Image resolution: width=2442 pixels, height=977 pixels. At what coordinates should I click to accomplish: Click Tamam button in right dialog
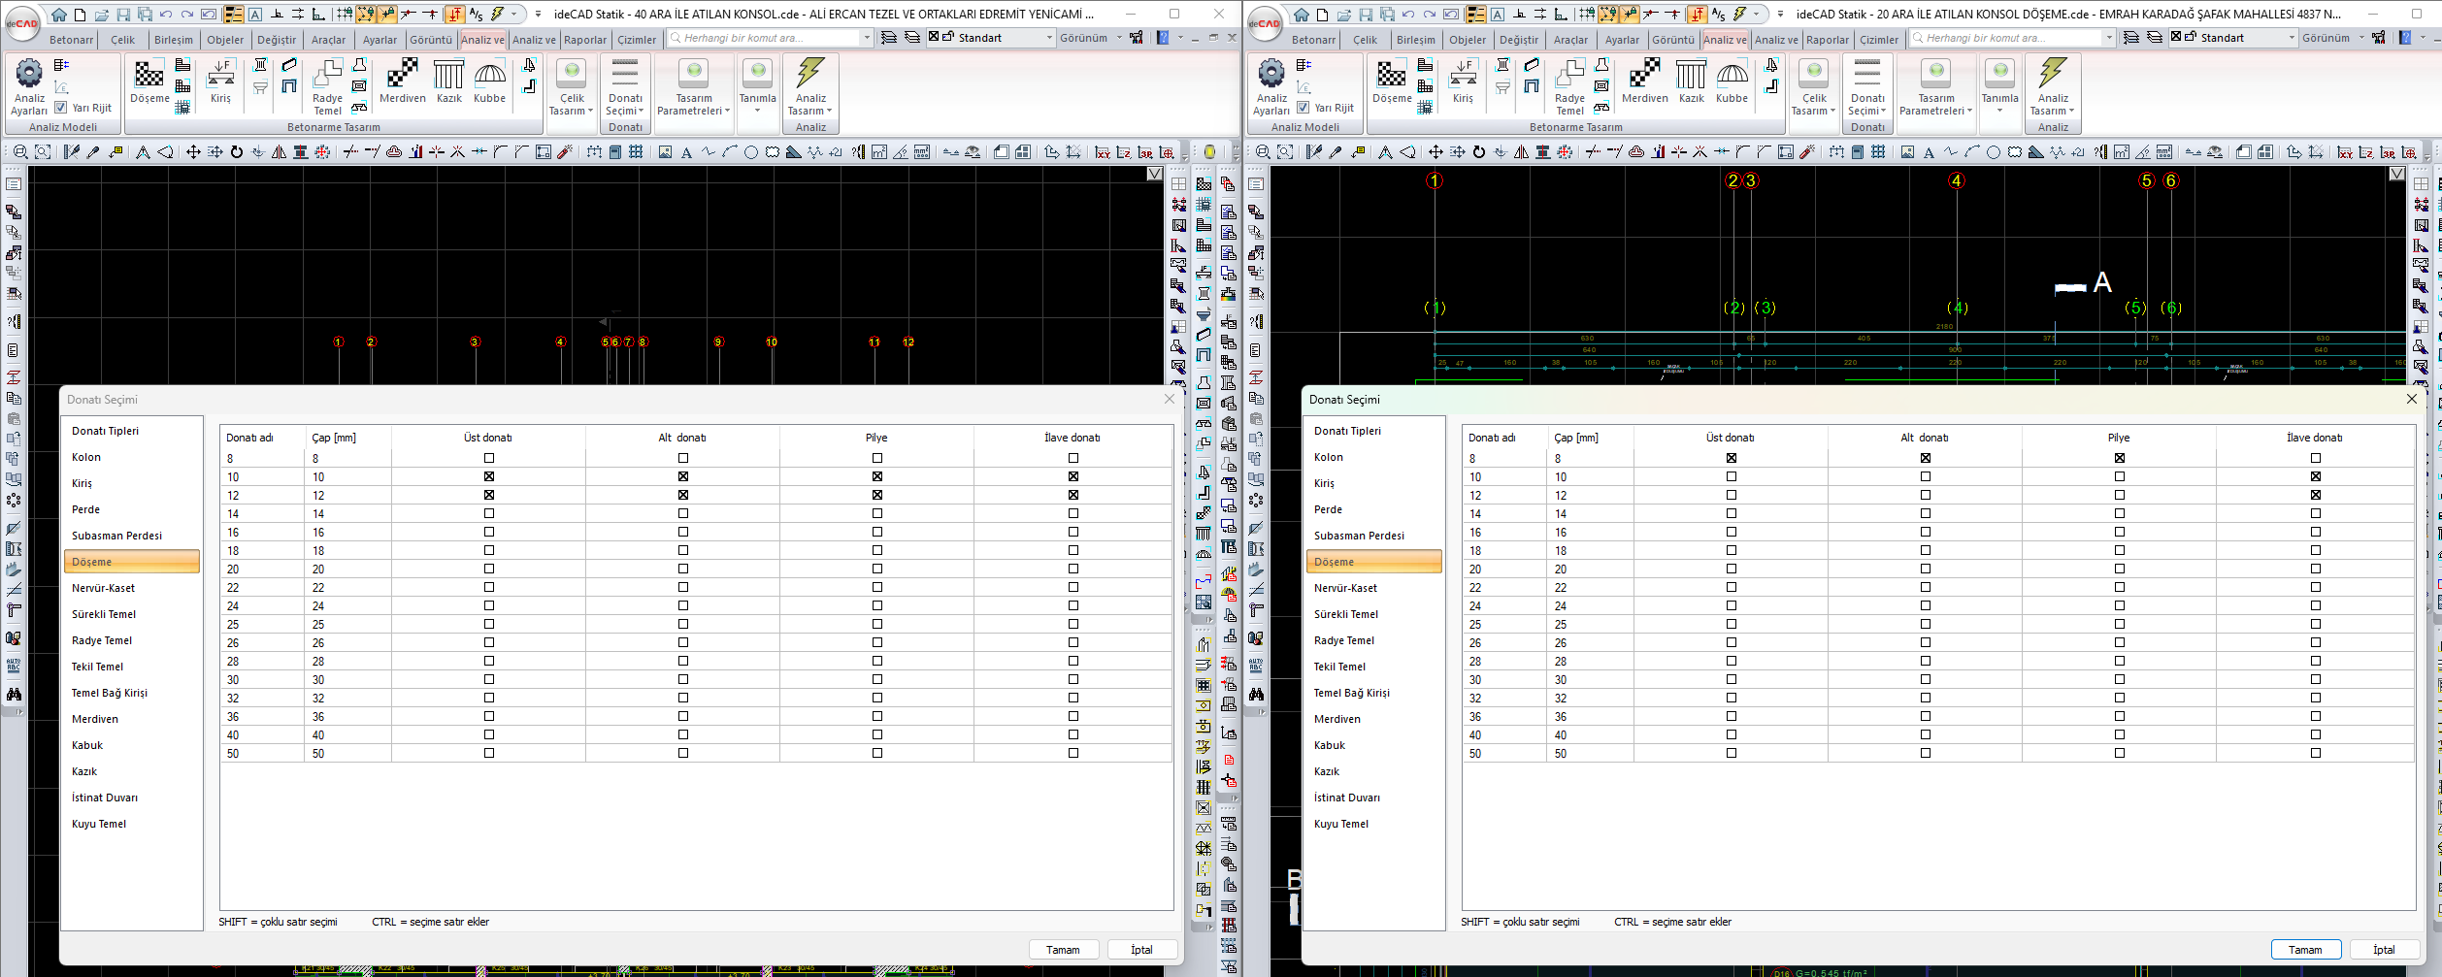[2306, 949]
